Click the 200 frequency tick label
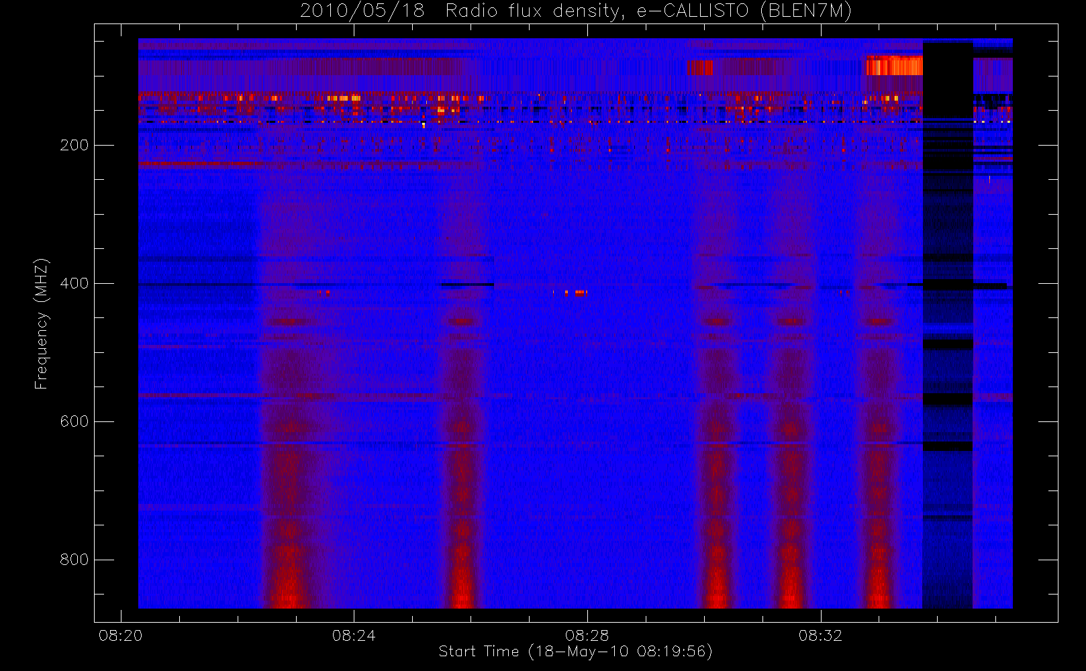Viewport: 1086px width, 671px height. 74,145
